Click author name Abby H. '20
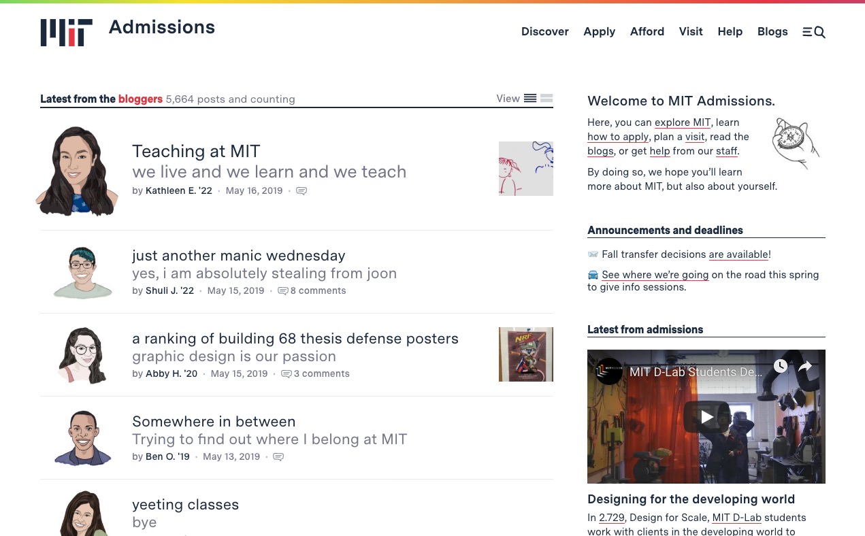The image size is (865, 536). pos(172,374)
